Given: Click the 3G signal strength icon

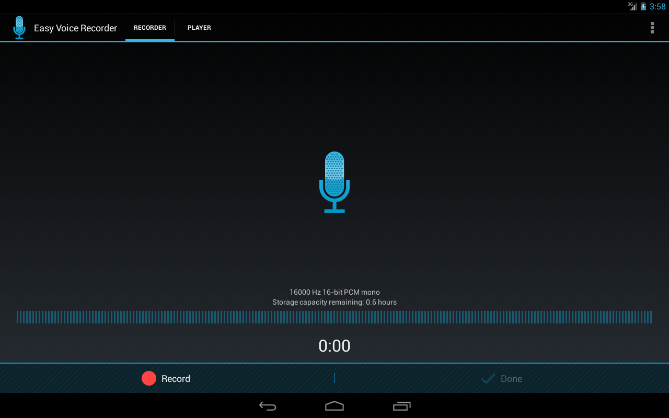Looking at the screenshot, I should click(632, 6).
